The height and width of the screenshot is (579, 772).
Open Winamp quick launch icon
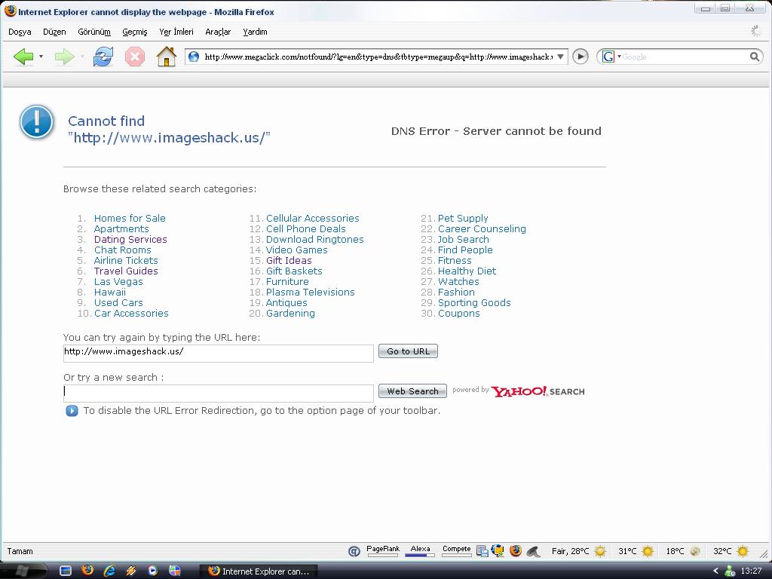(131, 571)
